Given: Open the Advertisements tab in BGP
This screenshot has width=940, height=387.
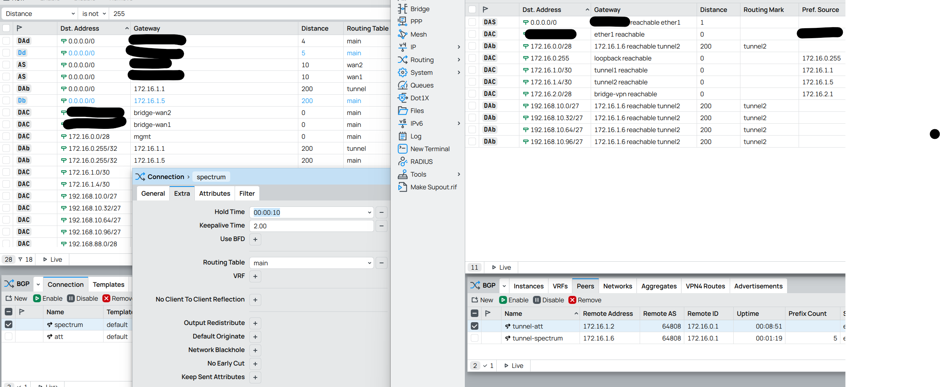Looking at the screenshot, I should 758,286.
